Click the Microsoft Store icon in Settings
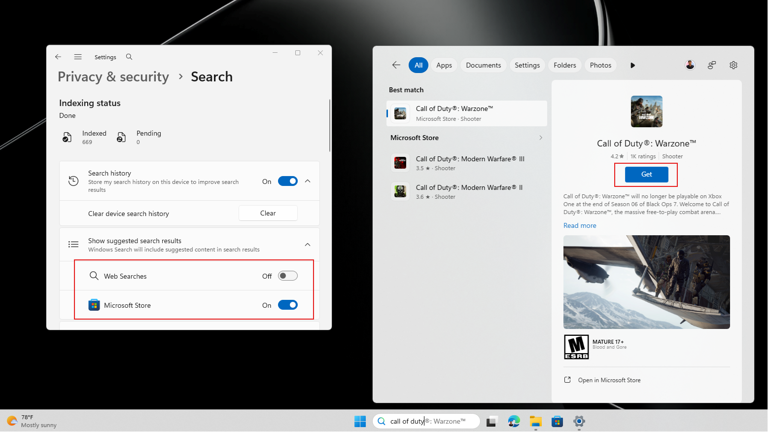This screenshot has height=432, width=768. pos(94,305)
